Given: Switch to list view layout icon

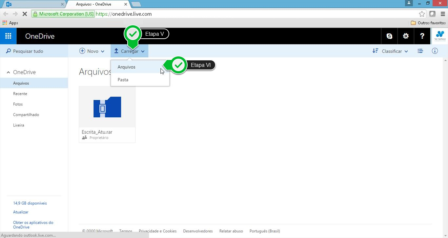Looking at the screenshot, I should point(420,51).
